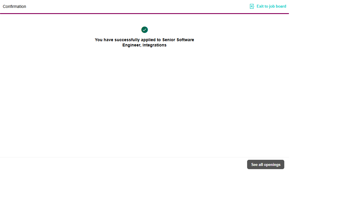The width and height of the screenshot is (361, 215).
Task: Click 'job board' text in header link
Action: 278,6
